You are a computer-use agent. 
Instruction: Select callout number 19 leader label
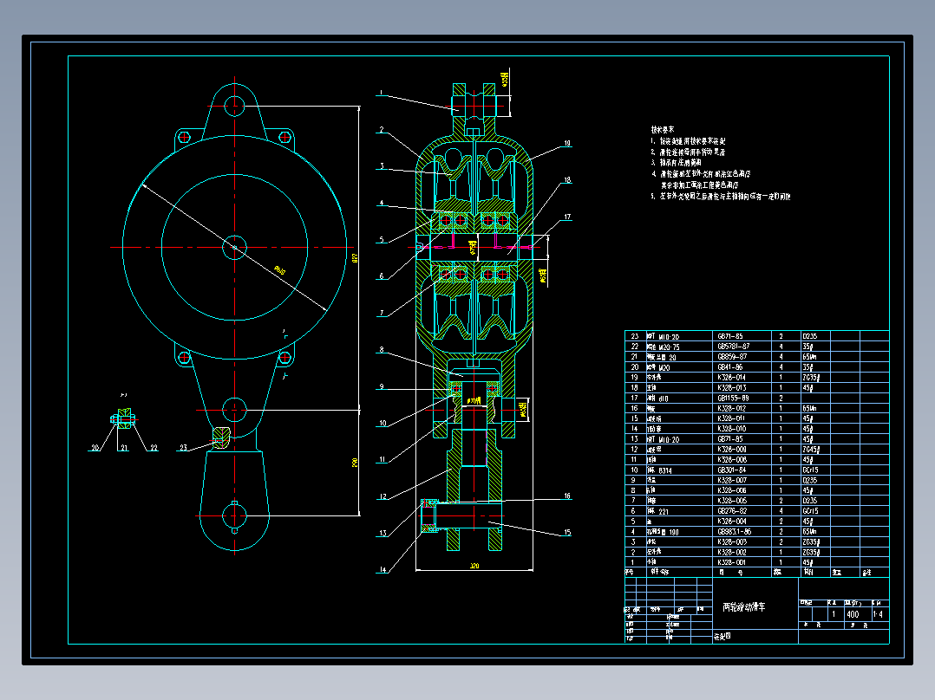coord(567,143)
